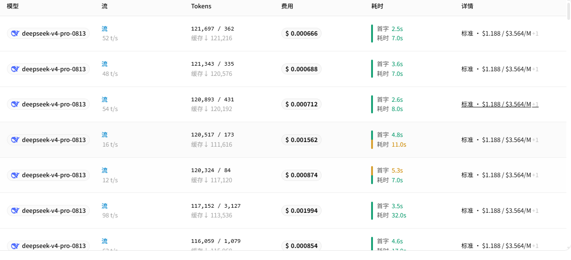This screenshot has width=571, height=260.
Task: Open the 流 link above 98 t/s
Action: click(x=105, y=206)
